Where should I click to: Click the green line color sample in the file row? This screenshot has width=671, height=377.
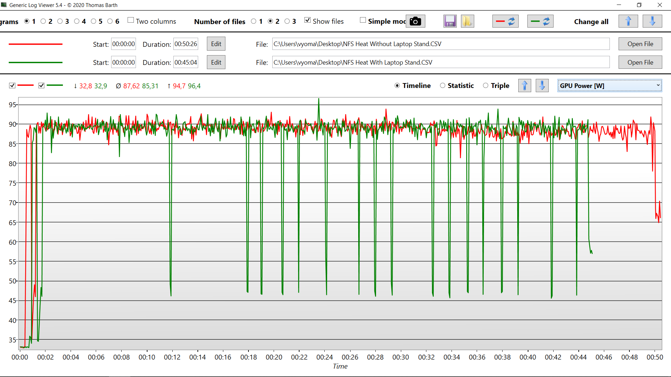36,62
